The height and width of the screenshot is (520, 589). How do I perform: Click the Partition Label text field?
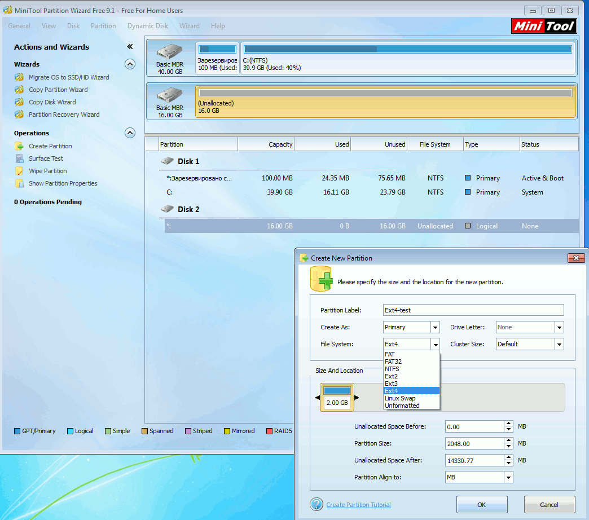(x=473, y=310)
